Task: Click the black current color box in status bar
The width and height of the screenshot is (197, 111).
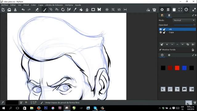Action: pos(12,103)
